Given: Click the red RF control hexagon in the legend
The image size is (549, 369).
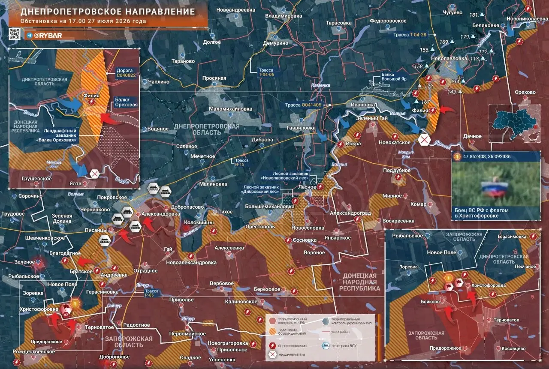Looking at the screenshot, I should click(x=271, y=321).
